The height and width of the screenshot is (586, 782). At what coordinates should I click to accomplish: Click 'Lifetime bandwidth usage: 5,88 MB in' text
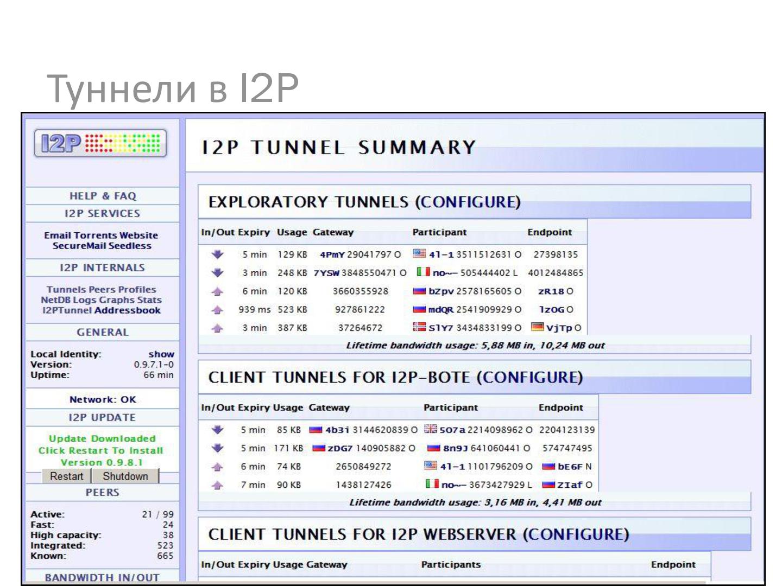pos(440,345)
